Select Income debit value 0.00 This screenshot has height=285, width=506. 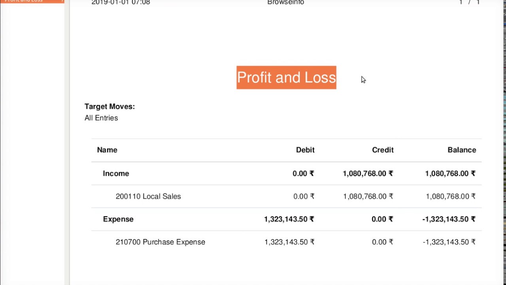[303, 173]
